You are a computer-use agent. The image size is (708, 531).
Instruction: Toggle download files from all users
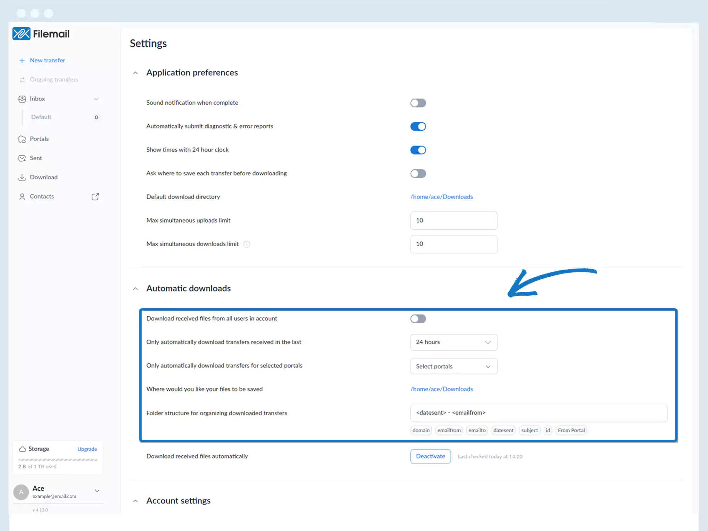418,319
